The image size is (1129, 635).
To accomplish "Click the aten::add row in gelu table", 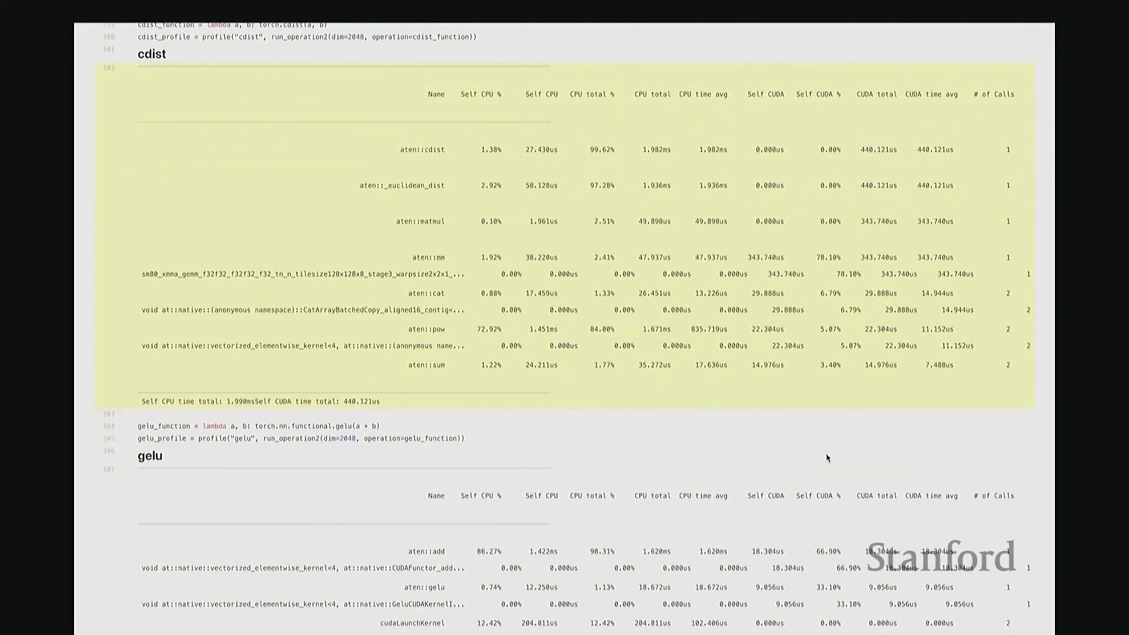I will pyautogui.click(x=426, y=552).
